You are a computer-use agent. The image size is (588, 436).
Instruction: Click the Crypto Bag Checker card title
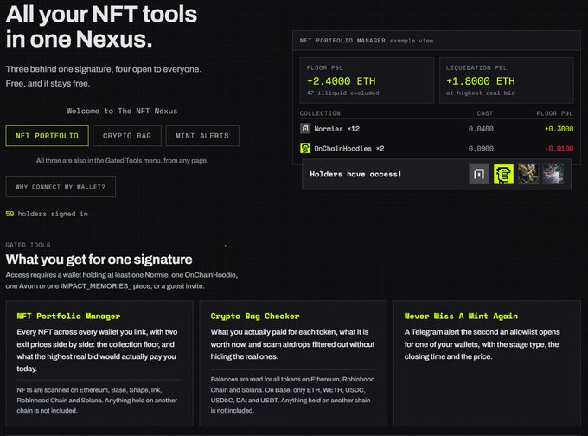click(255, 317)
